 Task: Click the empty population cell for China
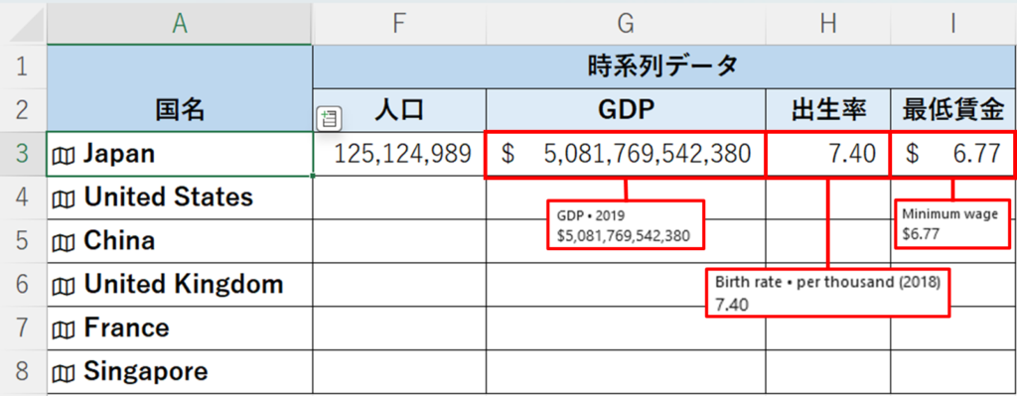[399, 242]
